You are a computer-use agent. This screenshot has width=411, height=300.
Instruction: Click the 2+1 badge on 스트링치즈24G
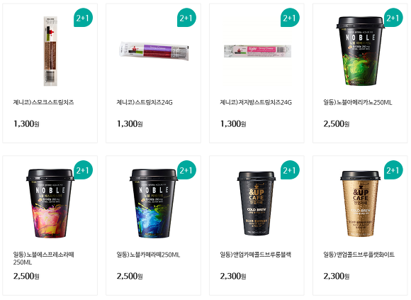[x=186, y=18]
